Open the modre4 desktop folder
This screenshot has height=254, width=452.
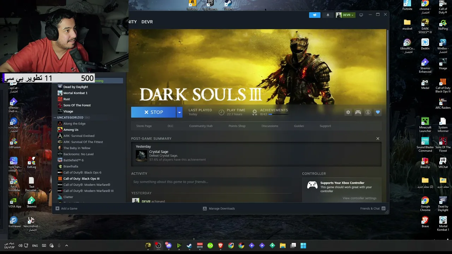(x=407, y=25)
